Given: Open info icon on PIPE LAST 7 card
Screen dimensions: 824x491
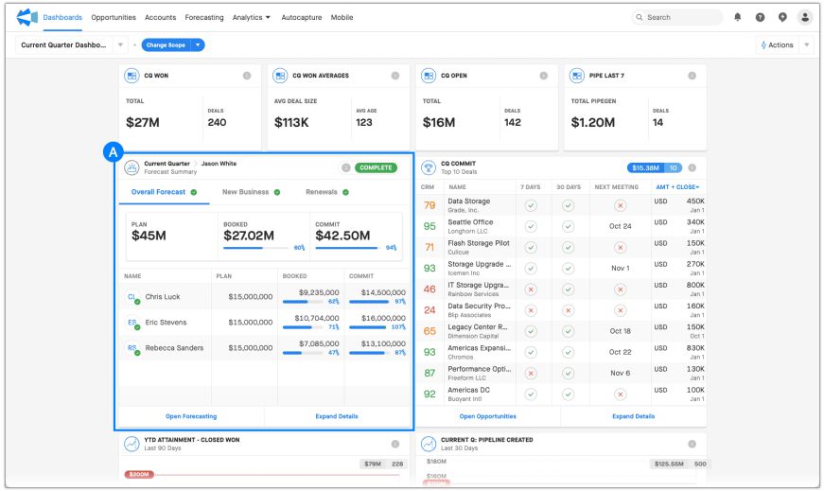Looking at the screenshot, I should tap(693, 76).
